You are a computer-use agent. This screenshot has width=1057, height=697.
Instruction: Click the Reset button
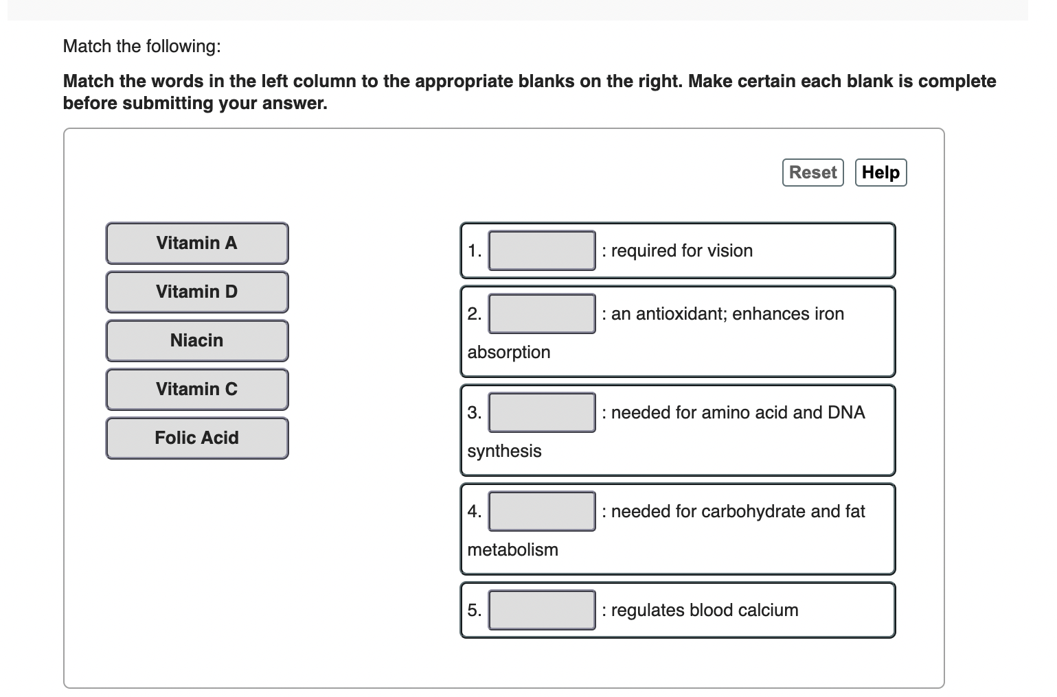812,172
